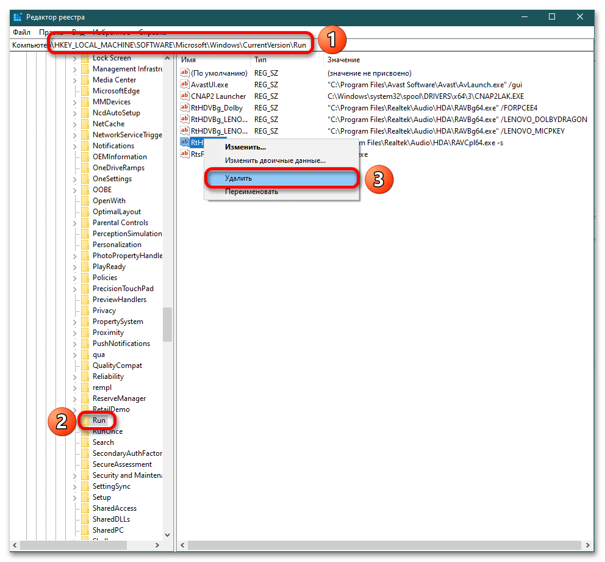
Task: Click the Search folder icon
Action: 85,443
